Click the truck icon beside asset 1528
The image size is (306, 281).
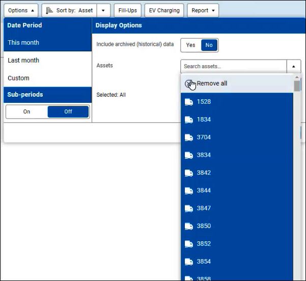click(188, 102)
